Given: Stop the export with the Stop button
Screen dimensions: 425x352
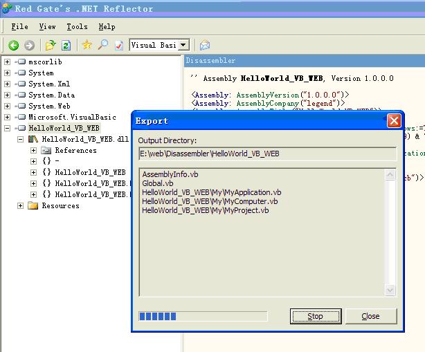Looking at the screenshot, I should click(x=316, y=316).
